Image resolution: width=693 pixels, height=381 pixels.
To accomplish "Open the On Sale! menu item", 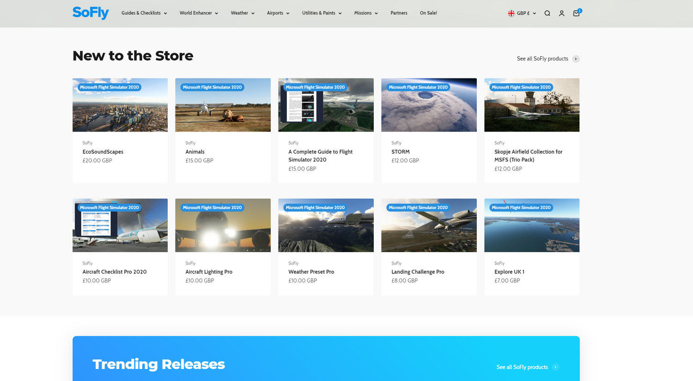I will [428, 13].
